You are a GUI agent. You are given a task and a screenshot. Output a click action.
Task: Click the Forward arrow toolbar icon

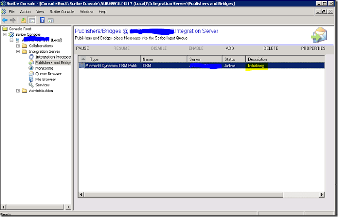(13, 20)
